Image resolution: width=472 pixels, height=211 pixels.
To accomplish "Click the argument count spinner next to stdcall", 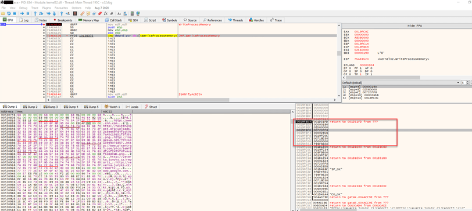I will 466,82.
